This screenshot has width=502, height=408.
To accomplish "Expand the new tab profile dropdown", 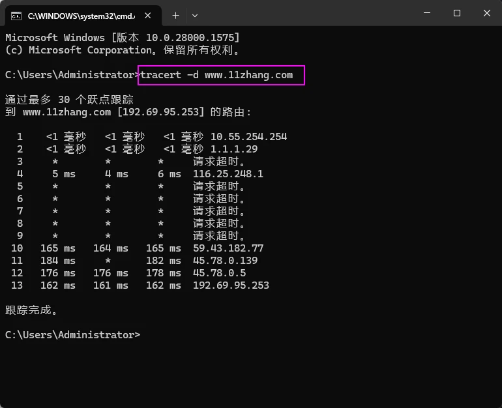I will [x=195, y=16].
